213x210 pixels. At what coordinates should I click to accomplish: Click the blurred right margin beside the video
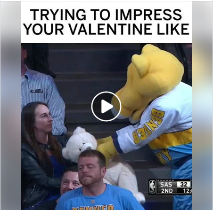point(203,105)
